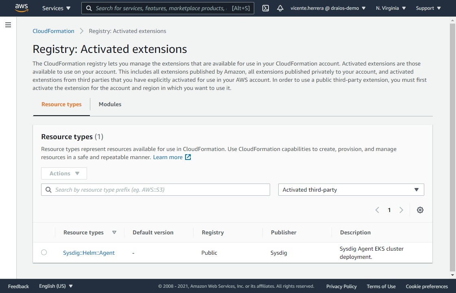Image resolution: width=456 pixels, height=293 pixels.
Task: Click the Description column header
Action: pyautogui.click(x=356, y=232)
